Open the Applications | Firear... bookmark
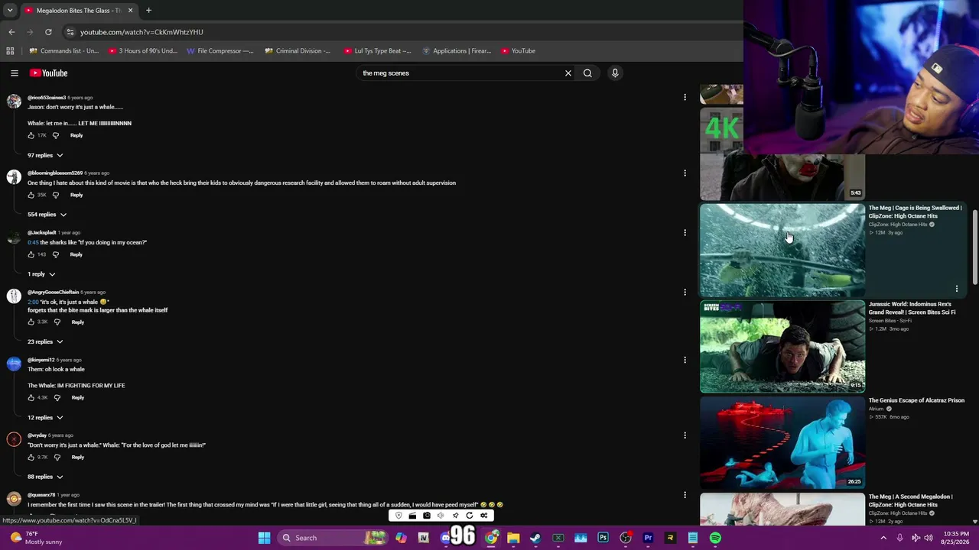Viewport: 979px width, 550px height. click(x=457, y=51)
